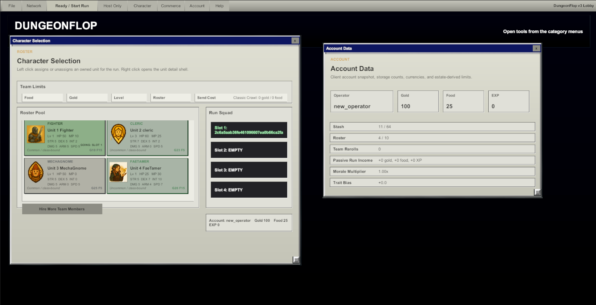Click the cleric portrait icon
Image resolution: width=596 pixels, height=305 pixels.
(118, 134)
